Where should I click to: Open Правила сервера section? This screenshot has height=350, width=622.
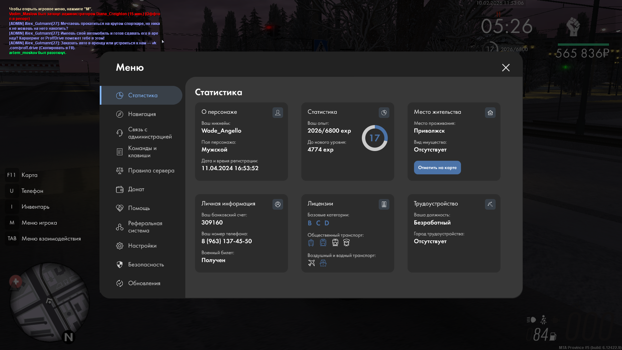(x=151, y=170)
